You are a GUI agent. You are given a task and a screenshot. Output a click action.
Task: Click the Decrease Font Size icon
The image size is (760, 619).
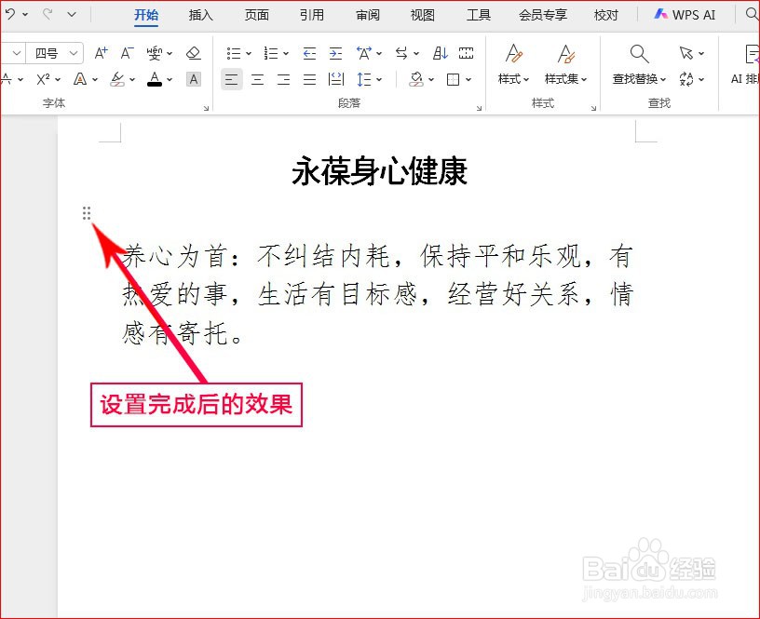coord(126,53)
